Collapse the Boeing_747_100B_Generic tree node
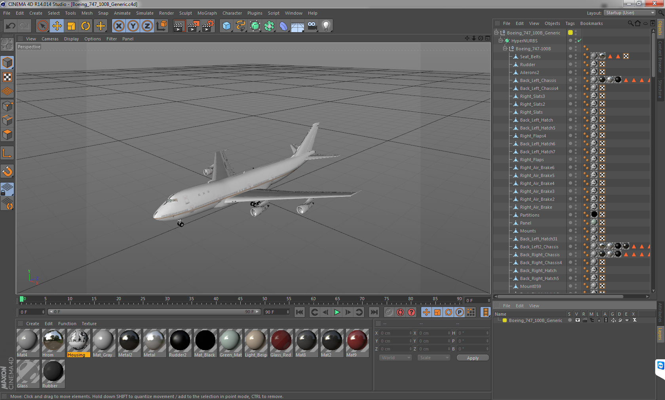The width and height of the screenshot is (665, 400). 496,32
